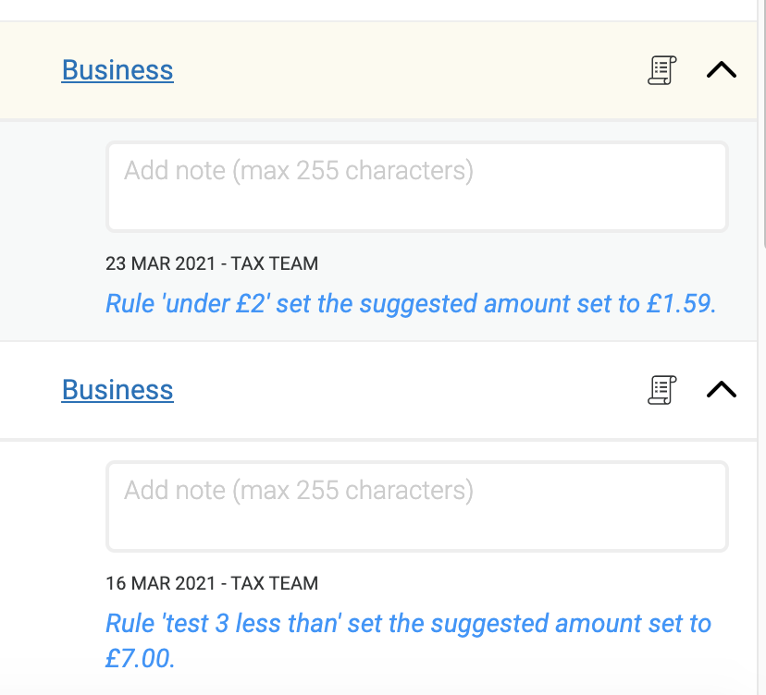Viewport: 766px width, 695px height.
Task: Open the notes icon in the first Business row
Action: [x=661, y=70]
